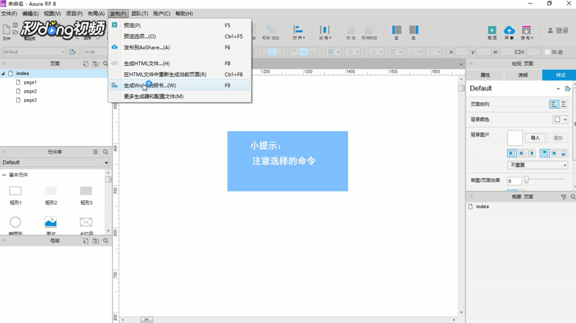
Task: Click the 取消锁定 unlock icon
Action: [x=369, y=30]
